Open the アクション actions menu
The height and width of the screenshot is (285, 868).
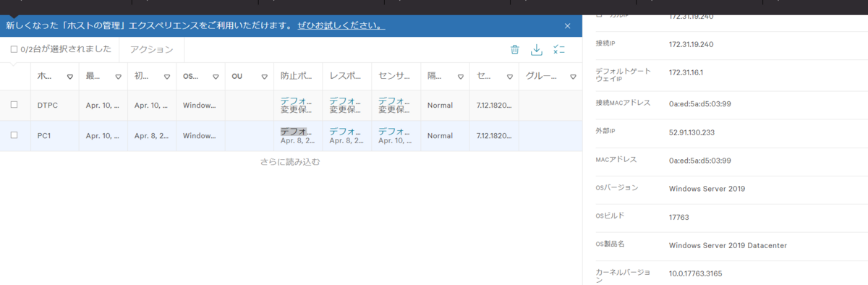[x=151, y=49]
